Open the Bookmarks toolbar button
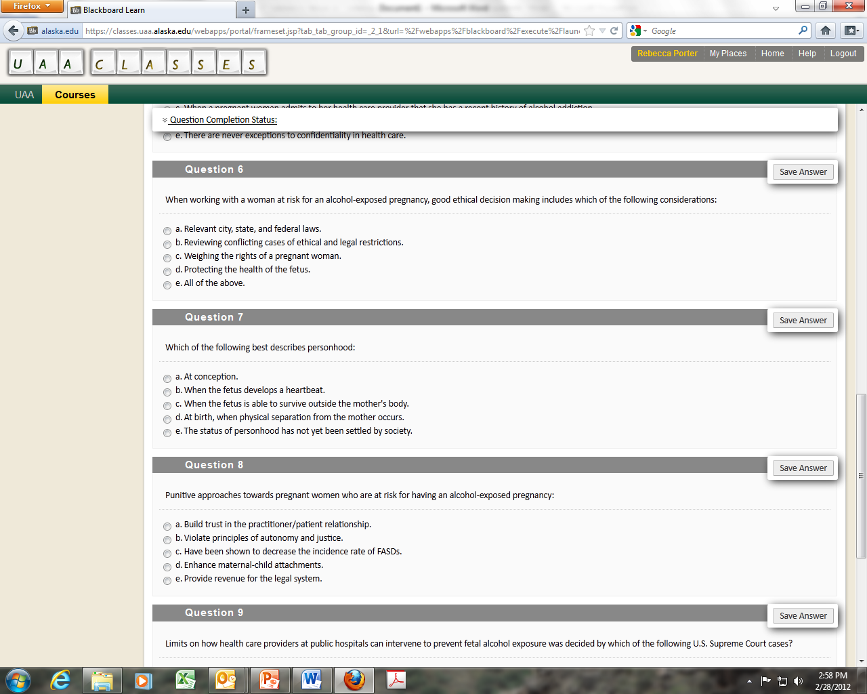Image resolution: width=867 pixels, height=694 pixels. click(x=851, y=30)
